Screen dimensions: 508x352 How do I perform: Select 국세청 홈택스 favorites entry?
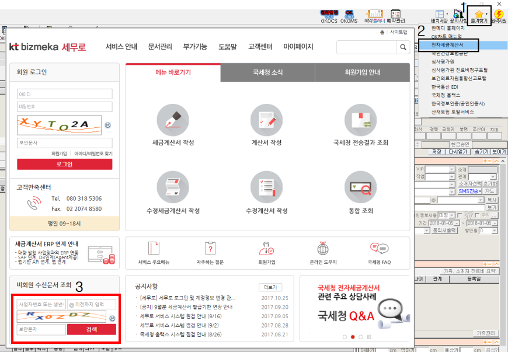point(446,95)
